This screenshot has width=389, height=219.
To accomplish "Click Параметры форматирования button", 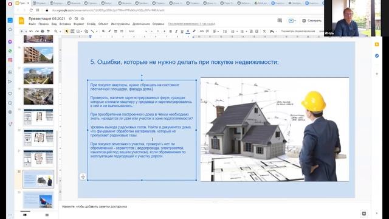I will click(298, 31).
